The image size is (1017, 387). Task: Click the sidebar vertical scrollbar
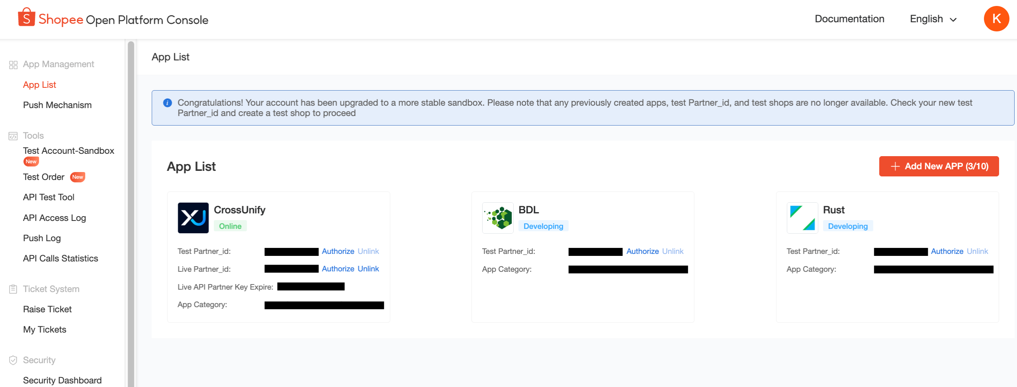click(131, 214)
